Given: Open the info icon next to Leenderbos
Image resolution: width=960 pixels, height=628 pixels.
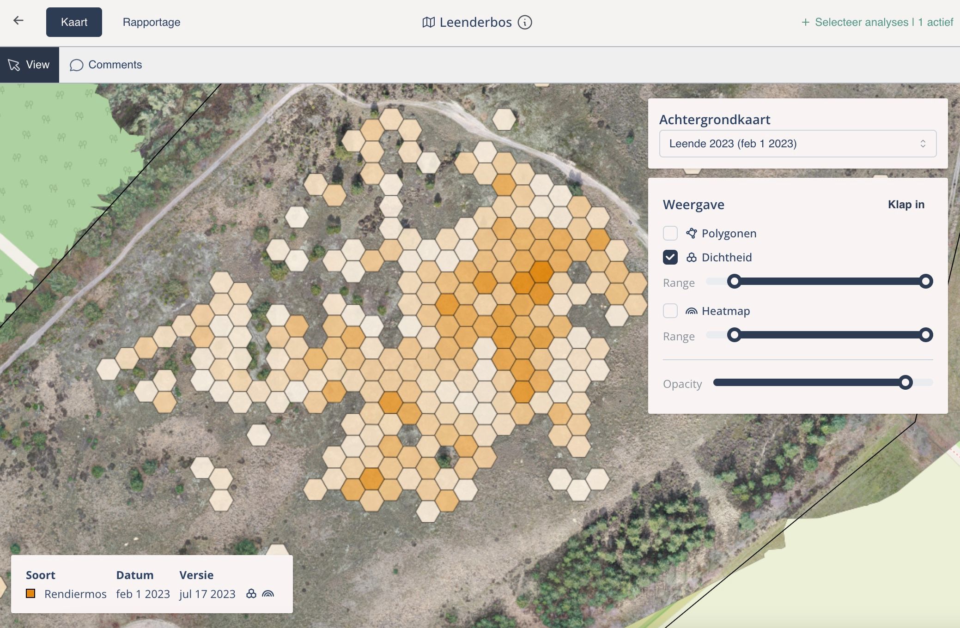Looking at the screenshot, I should click(x=525, y=22).
